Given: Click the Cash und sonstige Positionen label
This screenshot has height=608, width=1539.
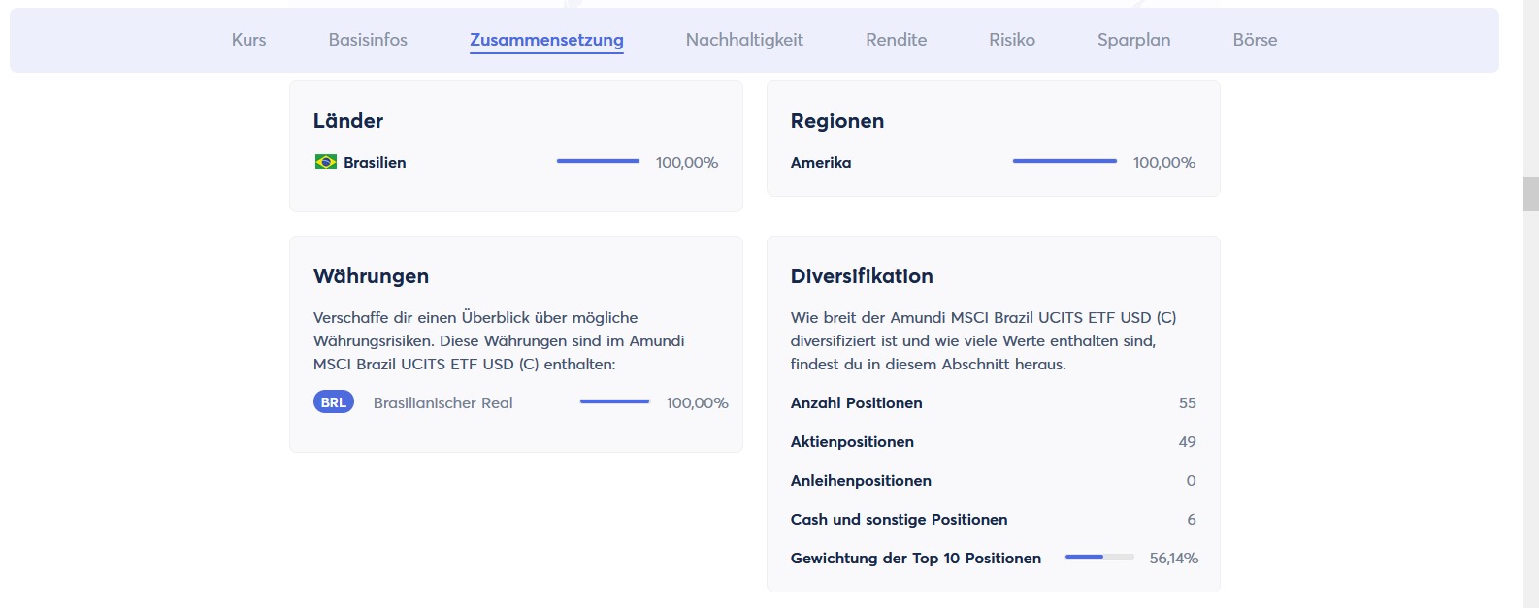Looking at the screenshot, I should click(x=899, y=520).
